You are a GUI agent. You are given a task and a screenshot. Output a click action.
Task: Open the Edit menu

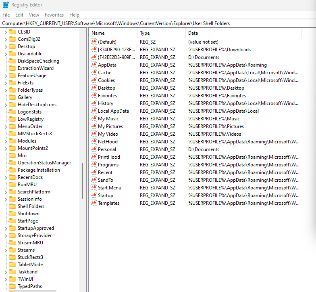(19, 15)
